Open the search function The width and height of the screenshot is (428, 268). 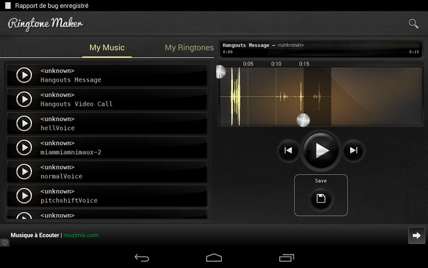point(413,24)
